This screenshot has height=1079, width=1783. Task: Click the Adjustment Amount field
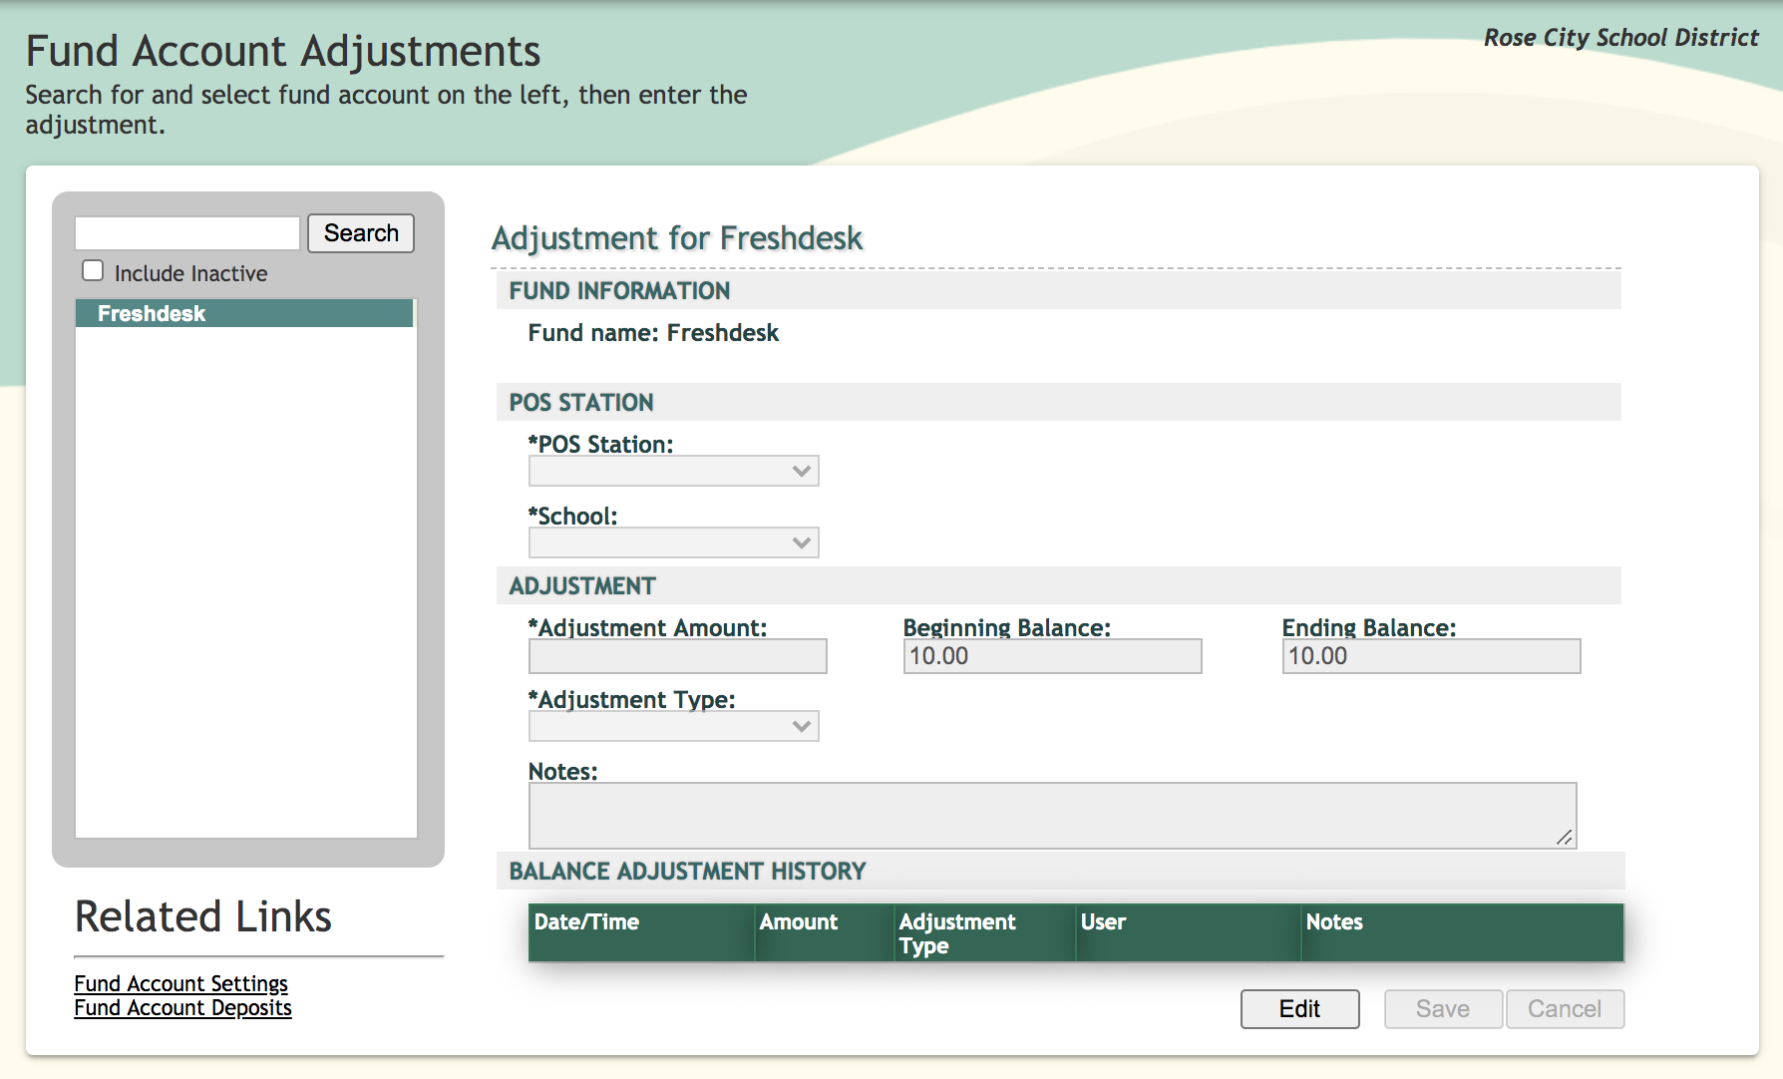pyautogui.click(x=678, y=656)
